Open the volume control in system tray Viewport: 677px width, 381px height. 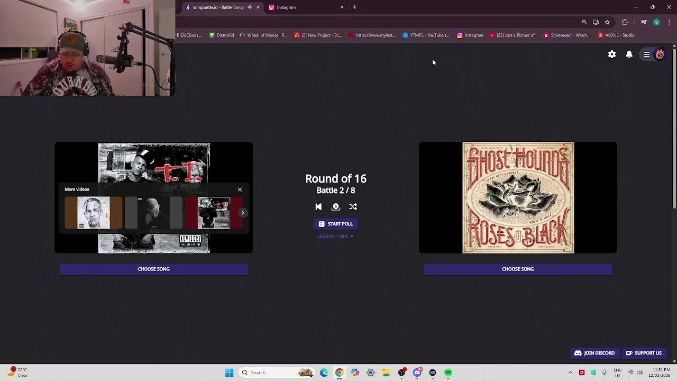point(639,373)
